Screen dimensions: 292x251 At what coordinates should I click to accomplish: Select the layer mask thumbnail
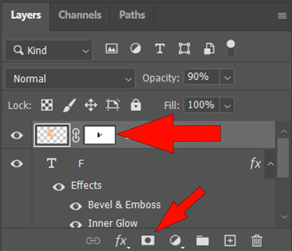click(100, 135)
